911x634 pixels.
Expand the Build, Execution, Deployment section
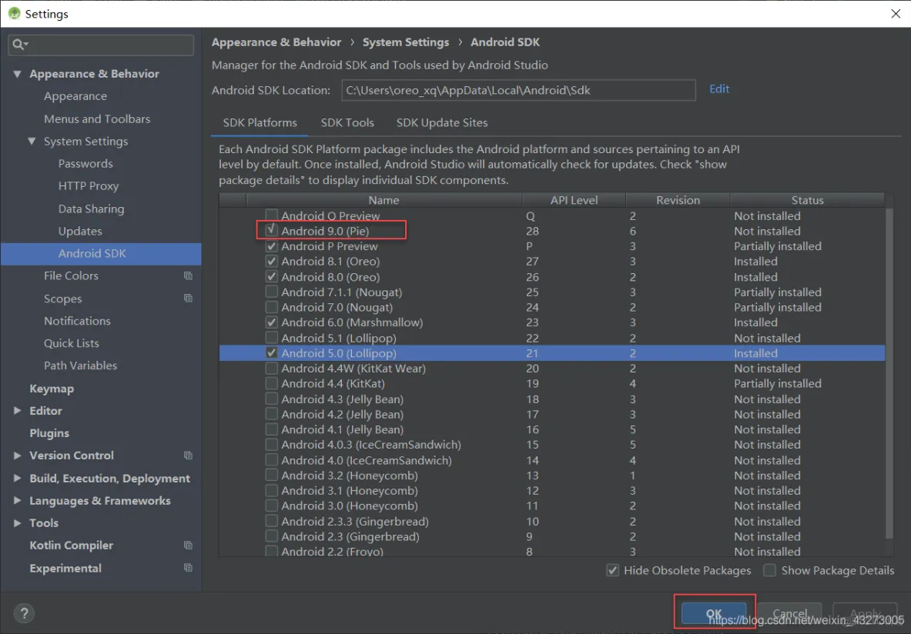click(17, 478)
